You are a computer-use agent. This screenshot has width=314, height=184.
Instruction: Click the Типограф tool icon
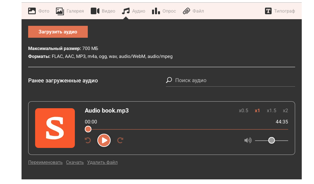pos(268,11)
